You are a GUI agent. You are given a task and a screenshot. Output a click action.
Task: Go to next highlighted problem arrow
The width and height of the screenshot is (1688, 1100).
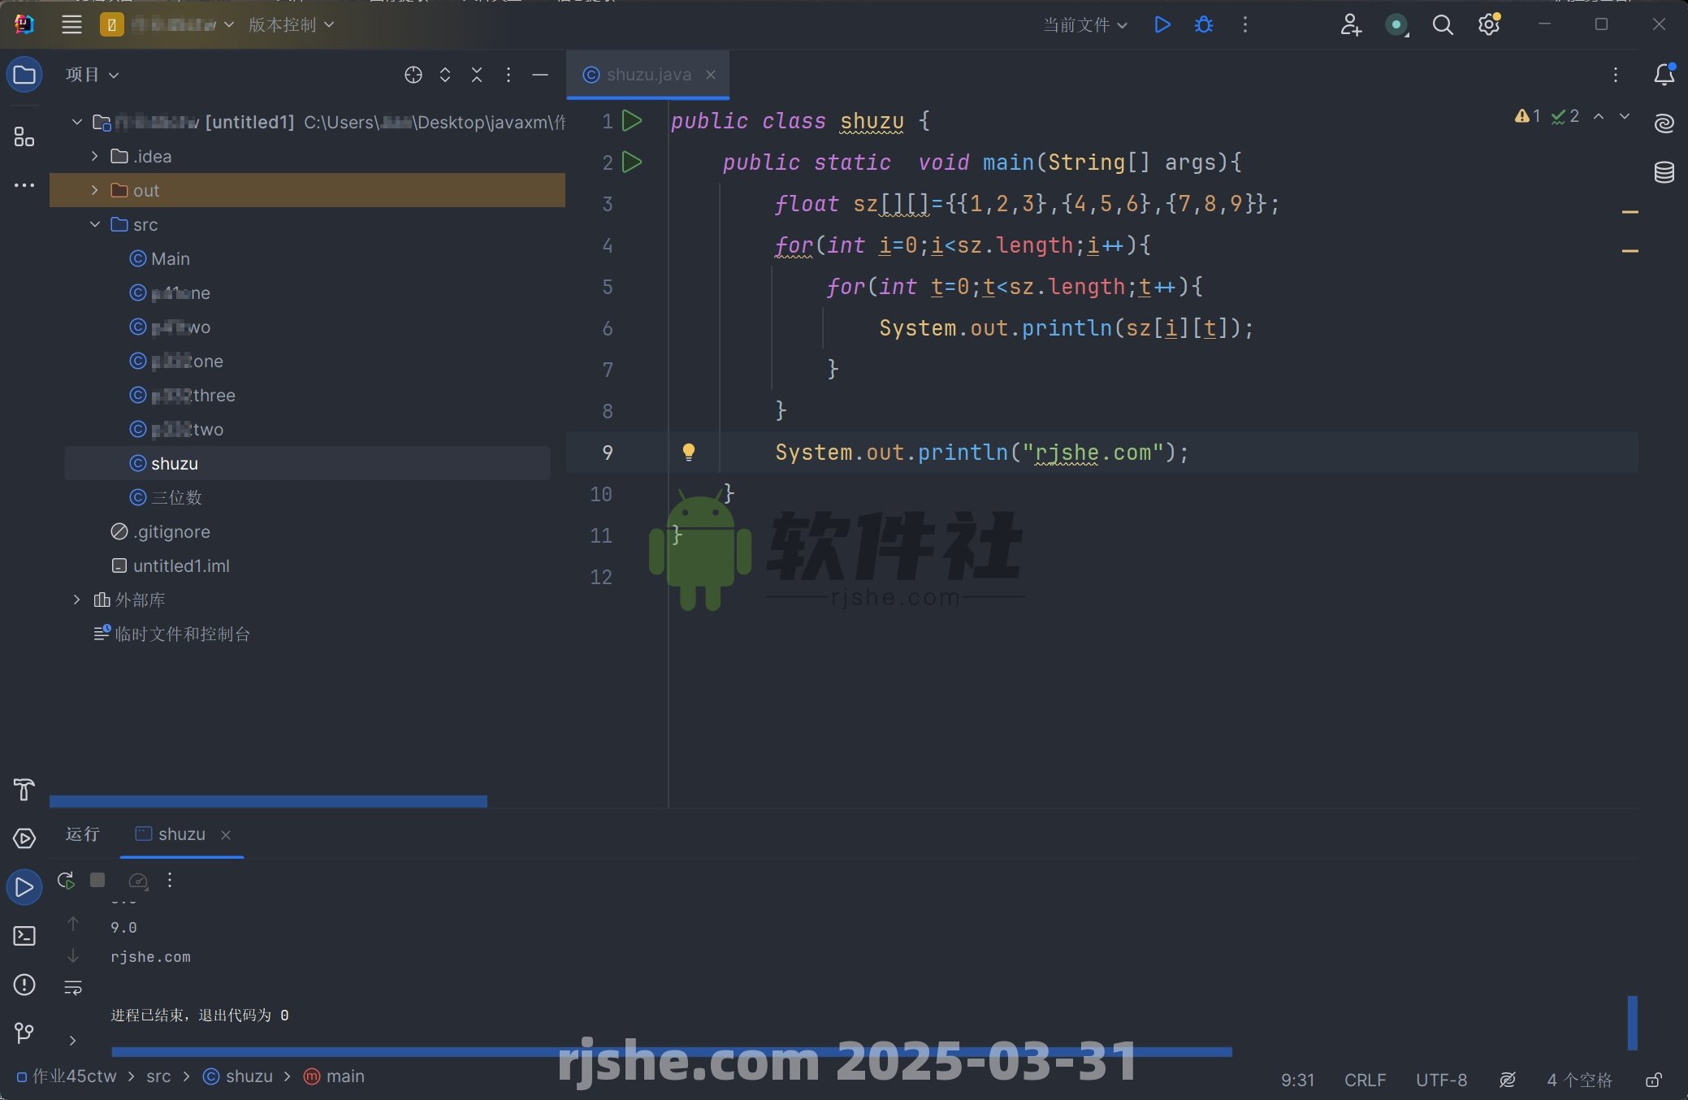(x=1625, y=116)
